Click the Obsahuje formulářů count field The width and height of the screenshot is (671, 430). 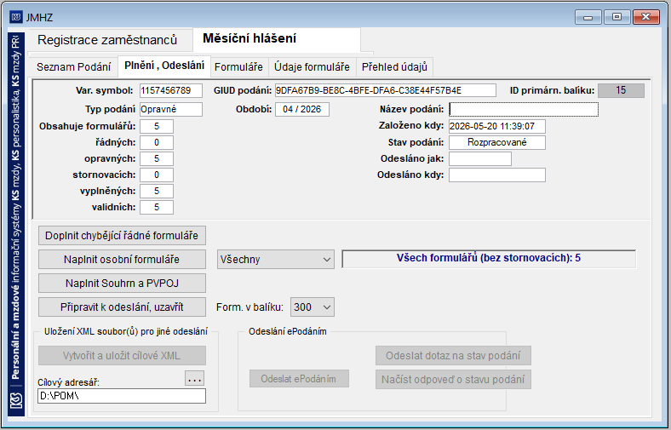pyautogui.click(x=157, y=127)
